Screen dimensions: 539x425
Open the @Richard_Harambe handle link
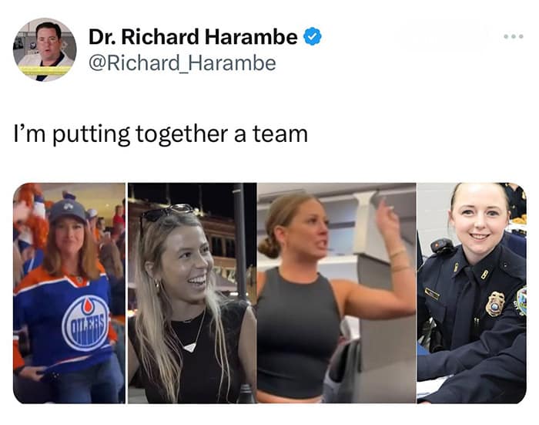[x=182, y=63]
